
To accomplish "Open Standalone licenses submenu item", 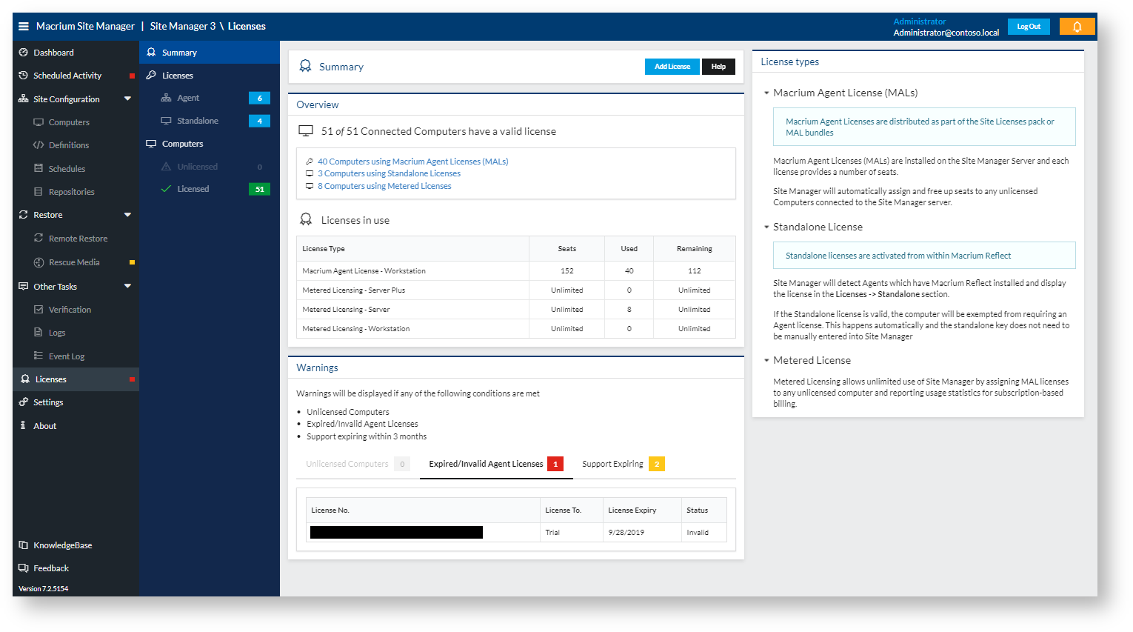I will pos(210,121).
